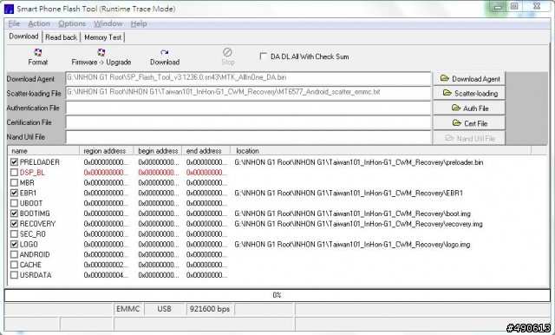
Task: Uncheck the RECOVERY partition
Action: 14,224
